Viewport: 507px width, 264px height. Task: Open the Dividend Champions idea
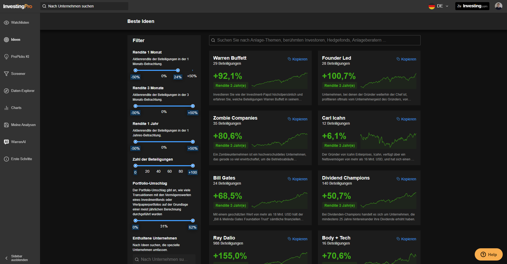(346, 178)
